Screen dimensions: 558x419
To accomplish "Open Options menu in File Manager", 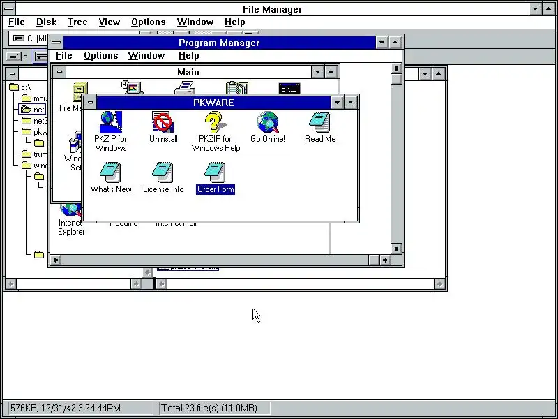I will pos(149,22).
